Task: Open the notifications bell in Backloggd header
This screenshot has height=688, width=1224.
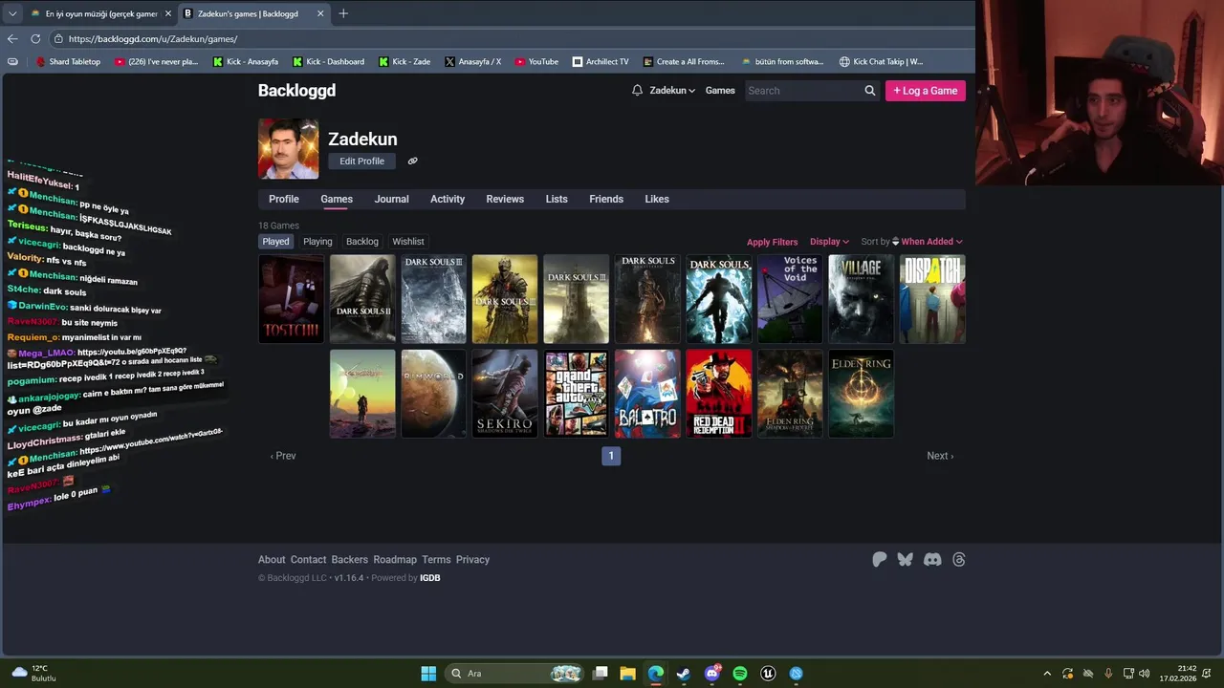Action: pyautogui.click(x=637, y=91)
